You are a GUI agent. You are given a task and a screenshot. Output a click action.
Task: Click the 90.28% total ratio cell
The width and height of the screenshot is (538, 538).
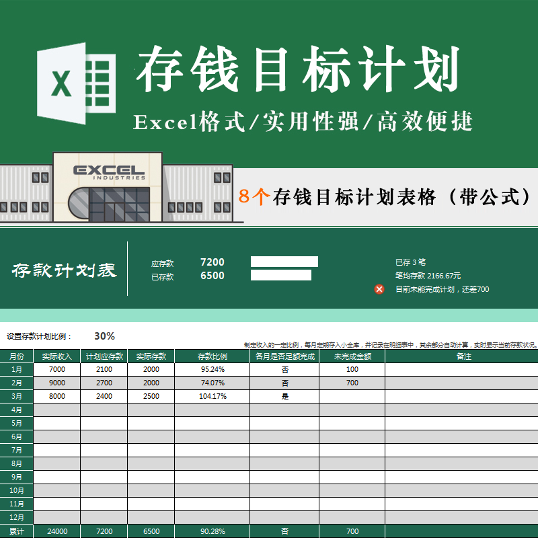point(213,531)
